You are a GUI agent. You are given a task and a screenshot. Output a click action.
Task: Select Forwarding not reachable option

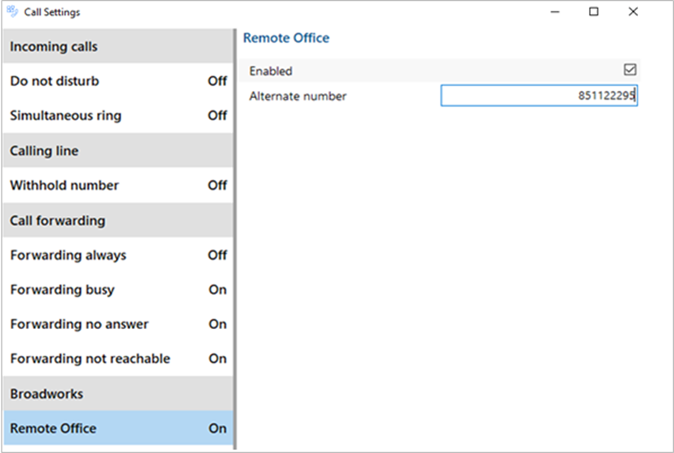click(118, 359)
